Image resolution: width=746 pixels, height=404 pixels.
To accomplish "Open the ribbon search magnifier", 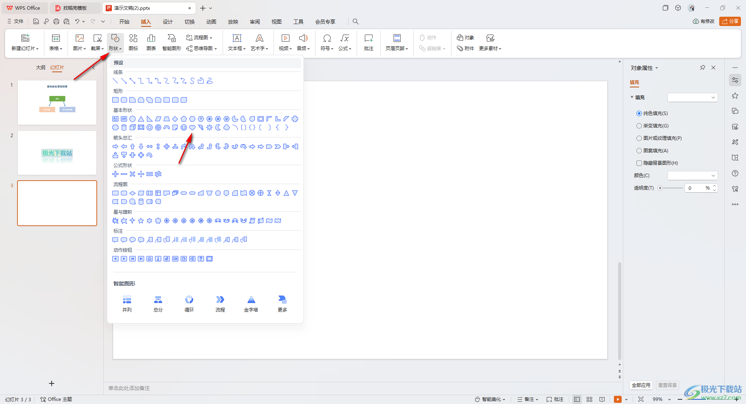I will [x=356, y=22].
